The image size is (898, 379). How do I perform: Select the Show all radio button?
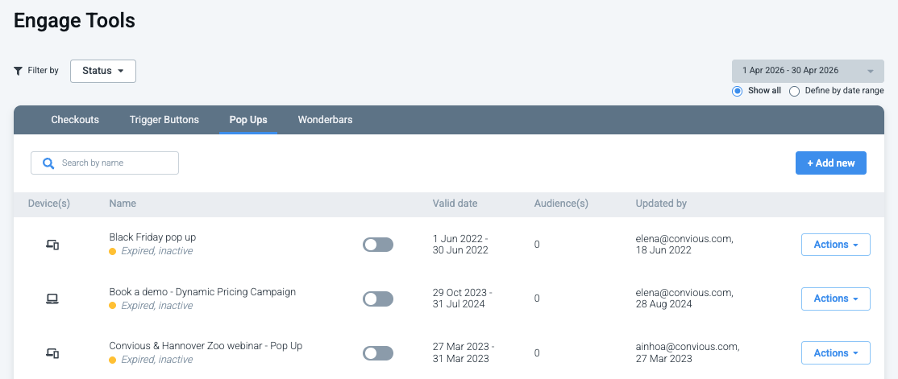point(737,91)
